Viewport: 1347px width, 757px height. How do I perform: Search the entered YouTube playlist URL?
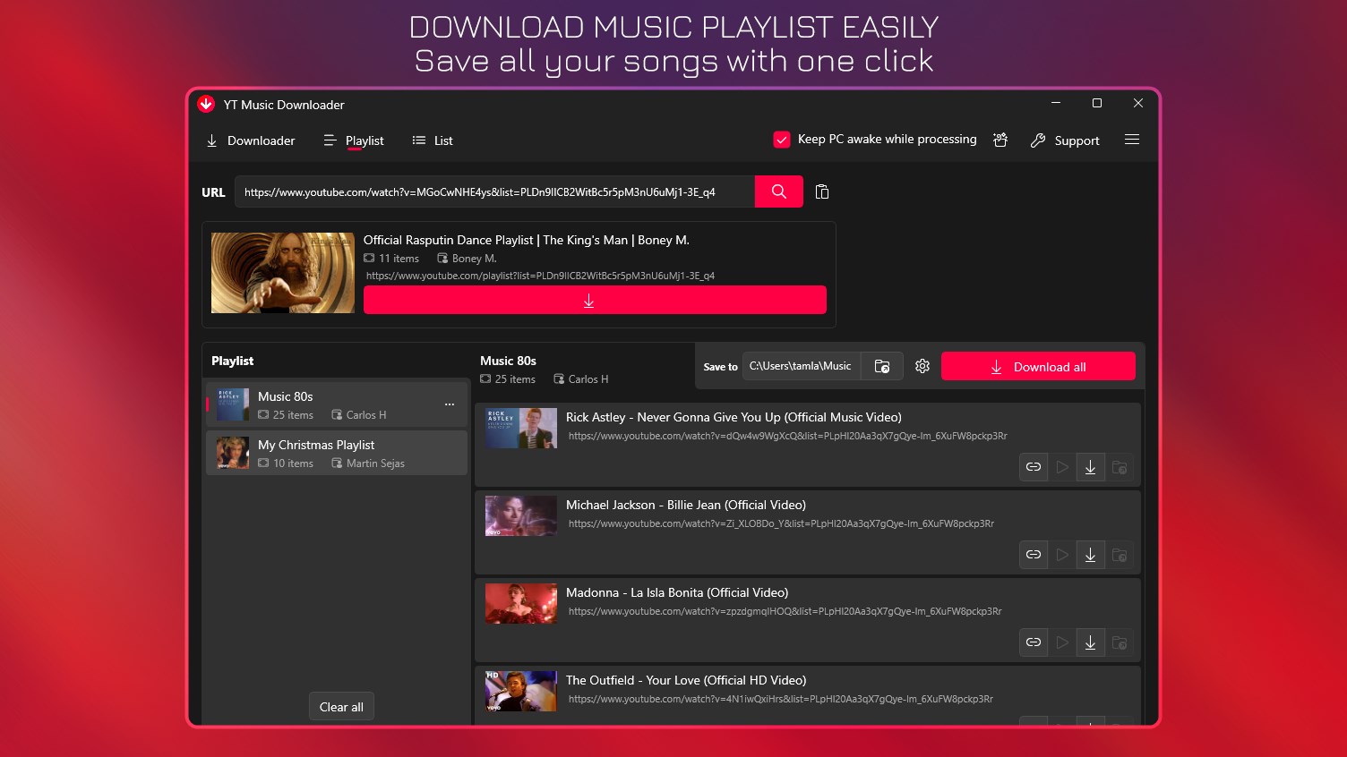click(x=777, y=191)
